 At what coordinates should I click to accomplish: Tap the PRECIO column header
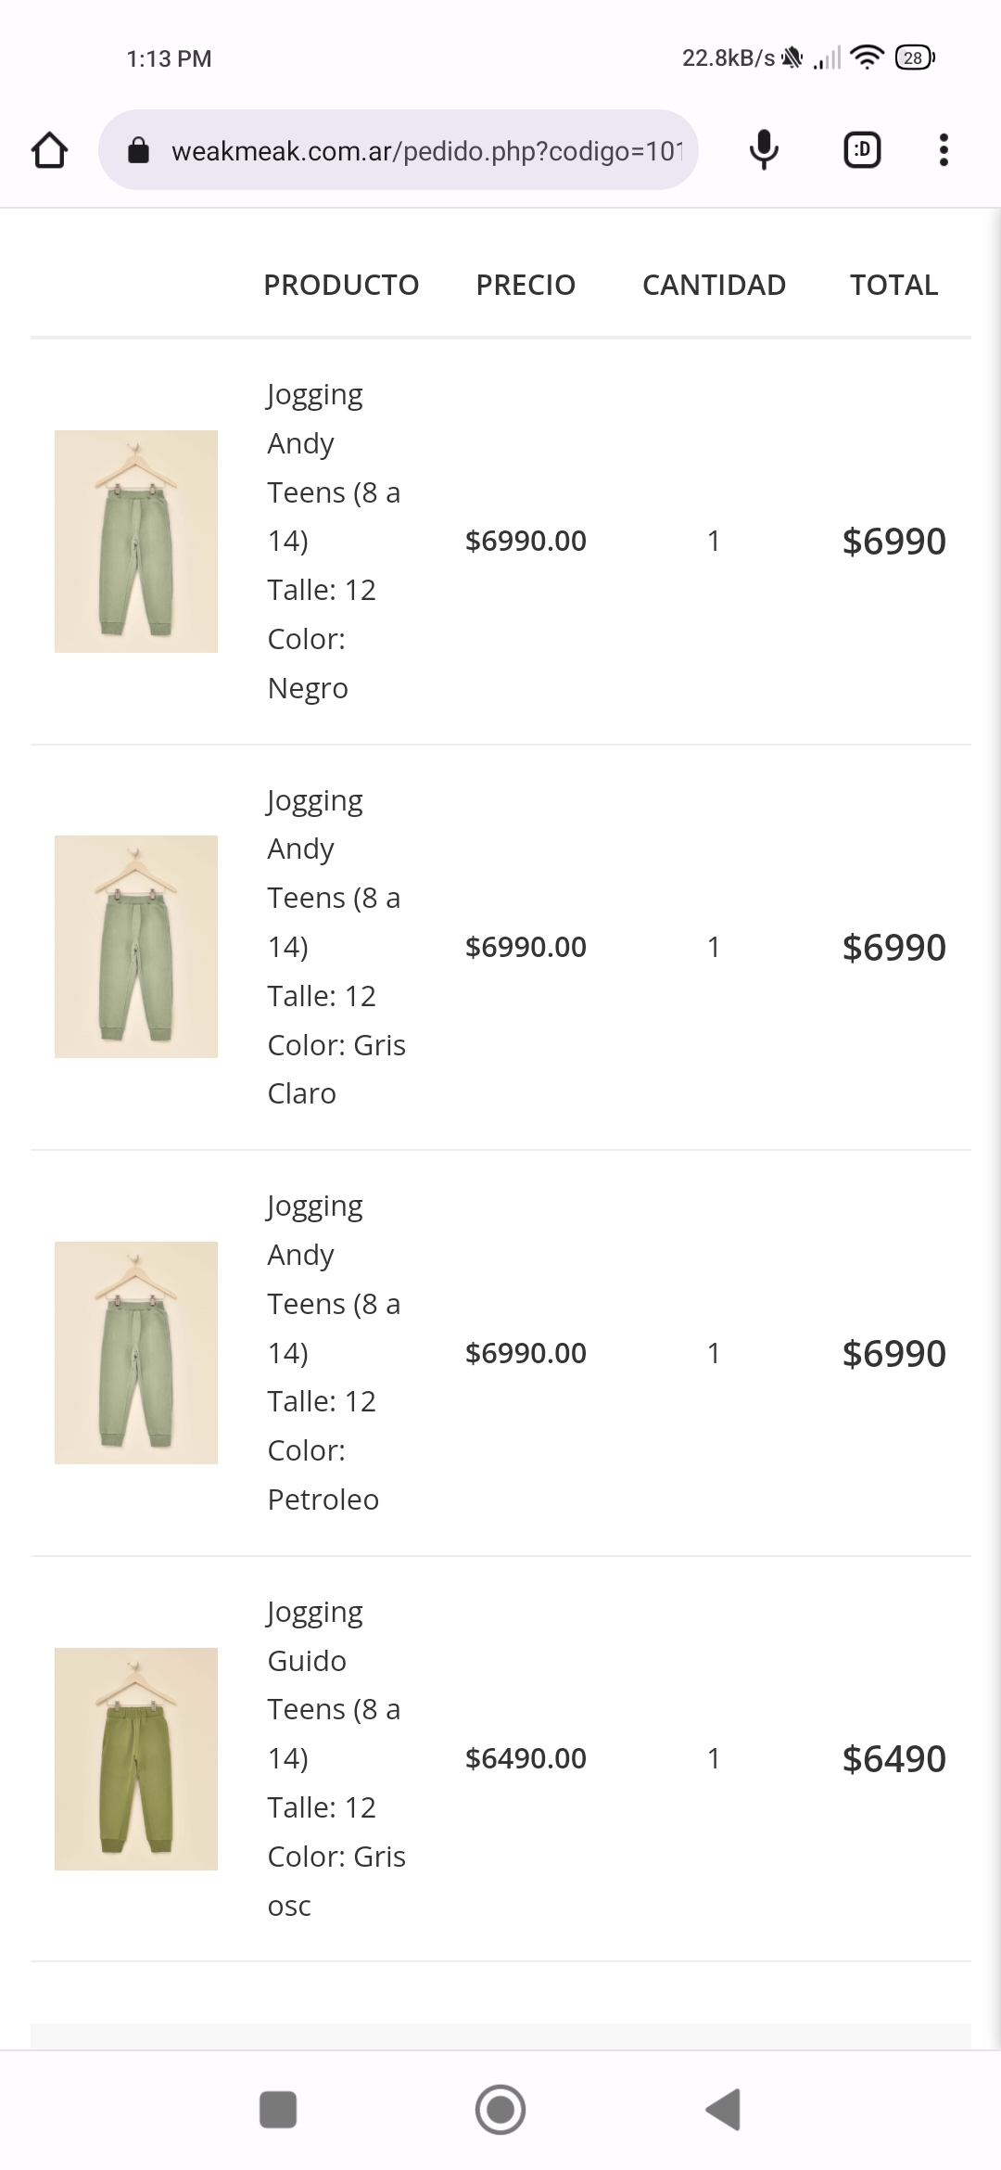coord(526,285)
